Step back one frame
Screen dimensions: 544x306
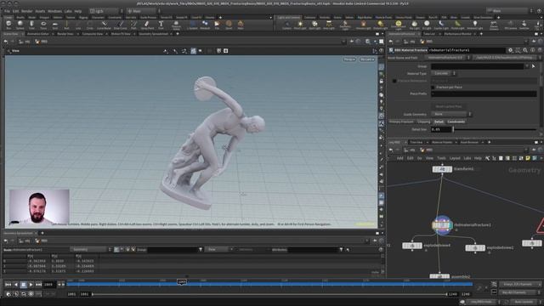click(59, 285)
